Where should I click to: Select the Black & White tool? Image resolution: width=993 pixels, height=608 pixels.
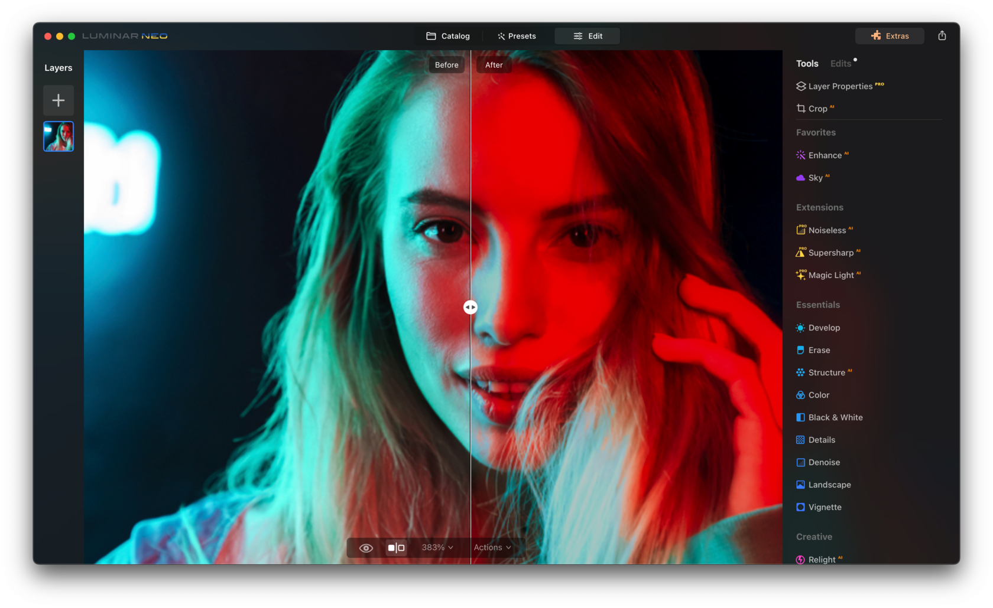(x=835, y=417)
